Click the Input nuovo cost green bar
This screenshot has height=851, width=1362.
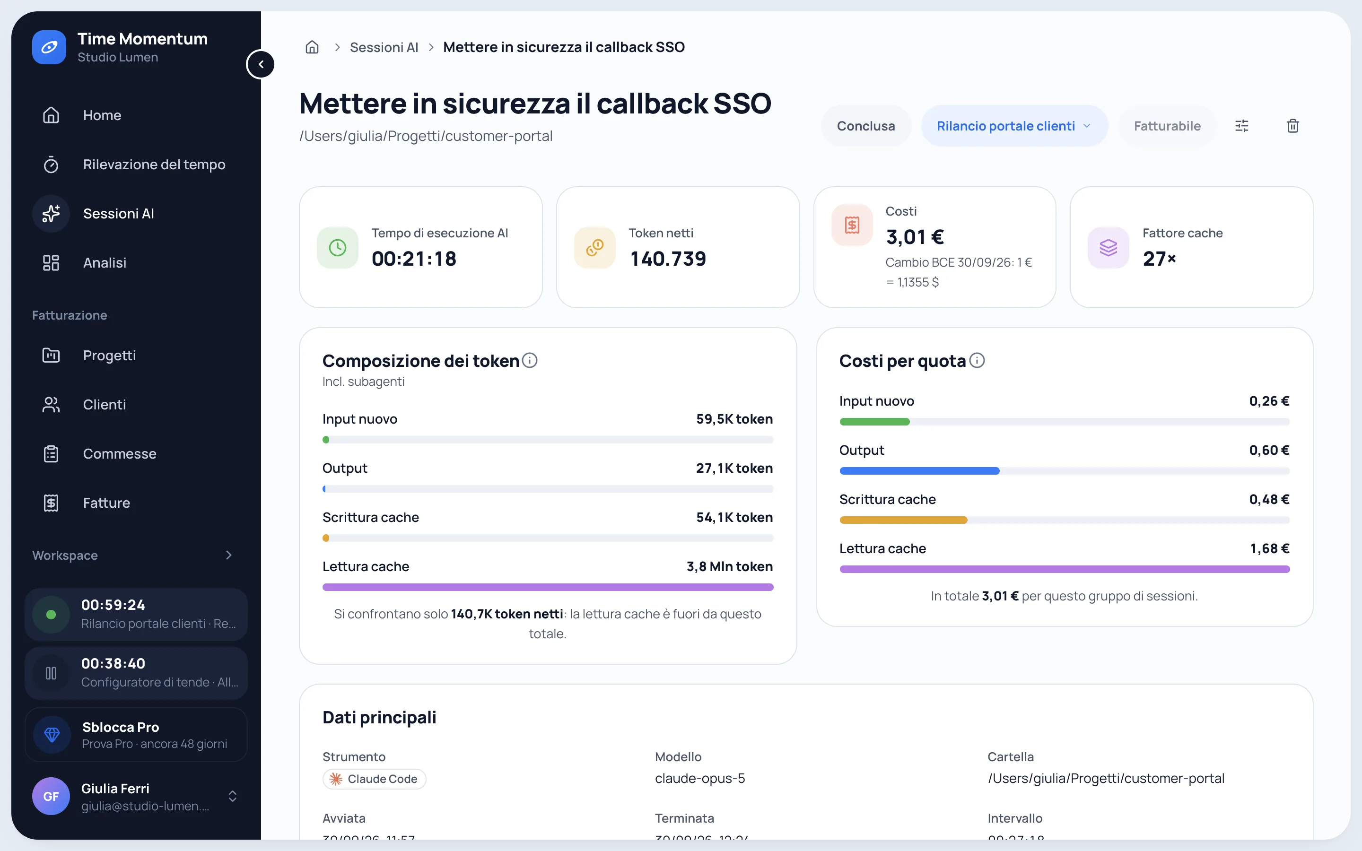874,422
